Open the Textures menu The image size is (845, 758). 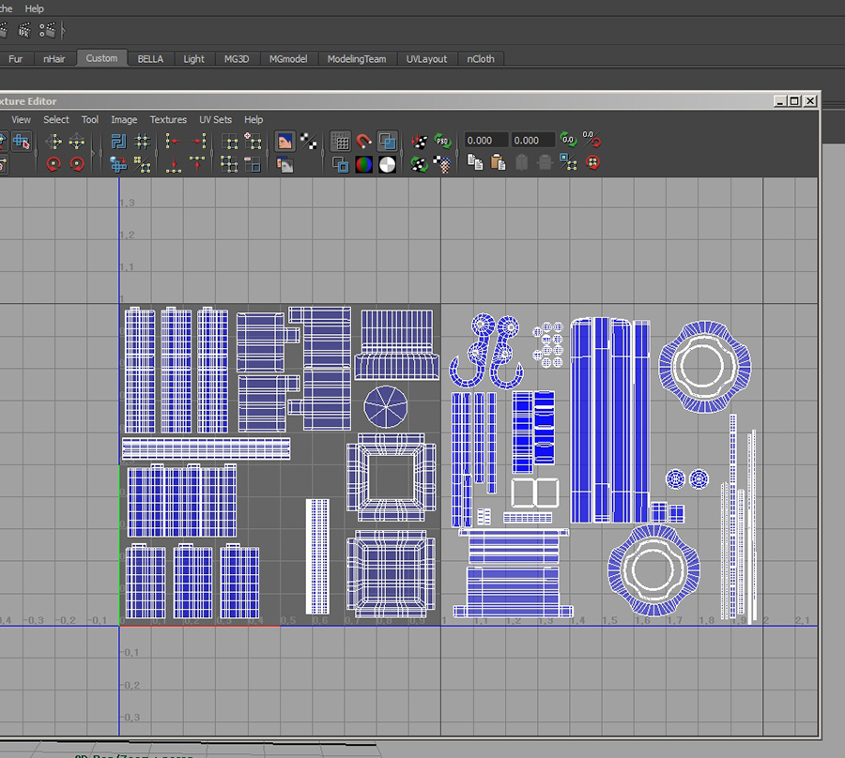click(x=168, y=120)
